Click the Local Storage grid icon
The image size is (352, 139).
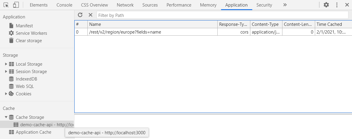(11, 64)
